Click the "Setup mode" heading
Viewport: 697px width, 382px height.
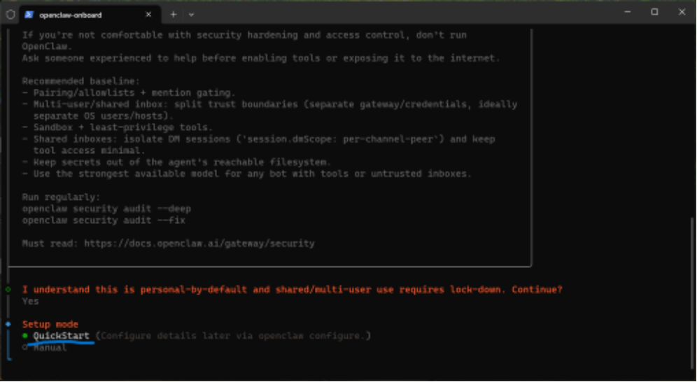pyautogui.click(x=50, y=324)
